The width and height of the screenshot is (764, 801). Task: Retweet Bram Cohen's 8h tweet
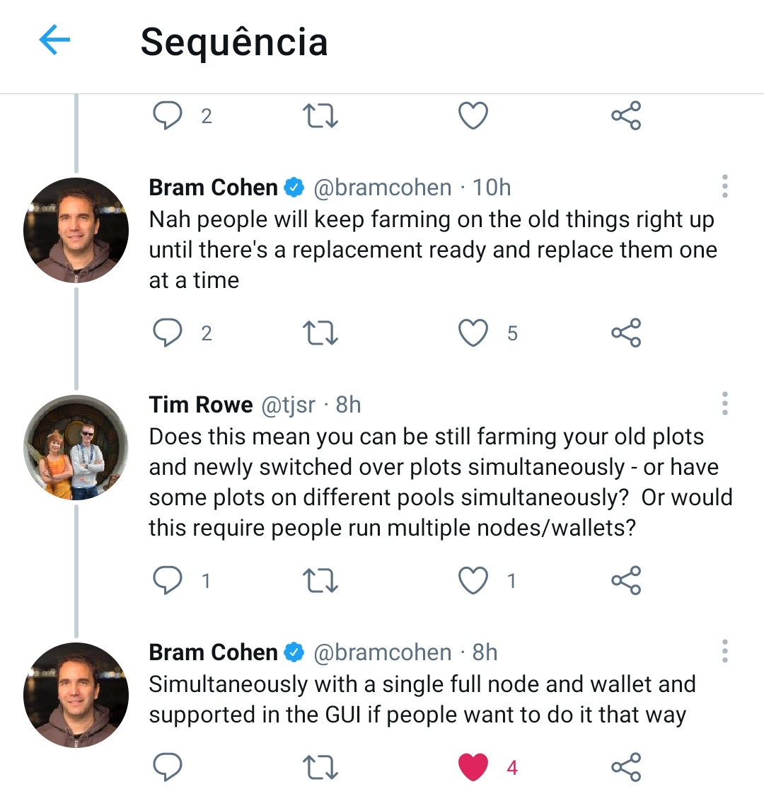[320, 767]
